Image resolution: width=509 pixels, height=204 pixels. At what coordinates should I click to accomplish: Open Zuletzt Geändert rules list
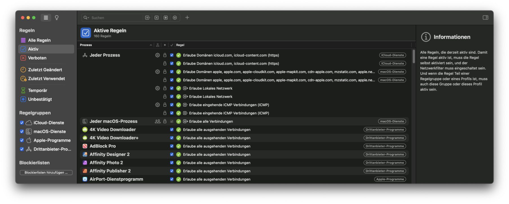pos(45,70)
